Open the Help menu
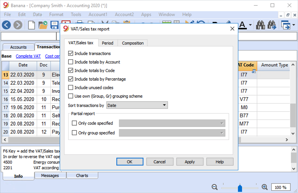The height and width of the screenshot is (193, 298). click(187, 14)
